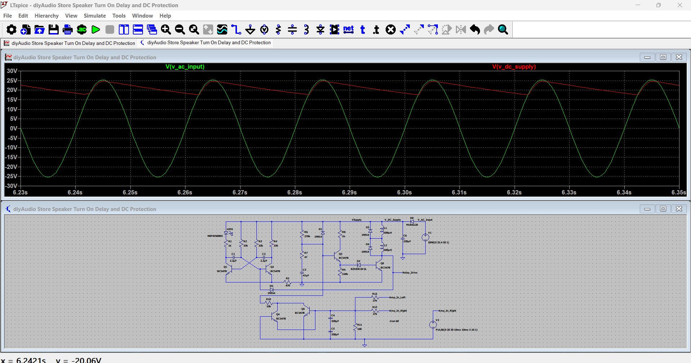Image resolution: width=691 pixels, height=363 pixels.
Task: Click the Undo arrow icon
Action: [475, 29]
